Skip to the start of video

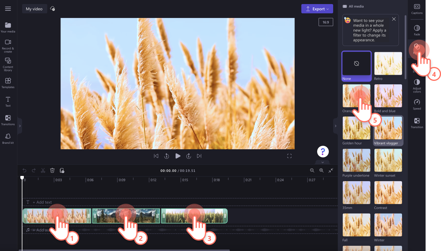pyautogui.click(x=156, y=156)
